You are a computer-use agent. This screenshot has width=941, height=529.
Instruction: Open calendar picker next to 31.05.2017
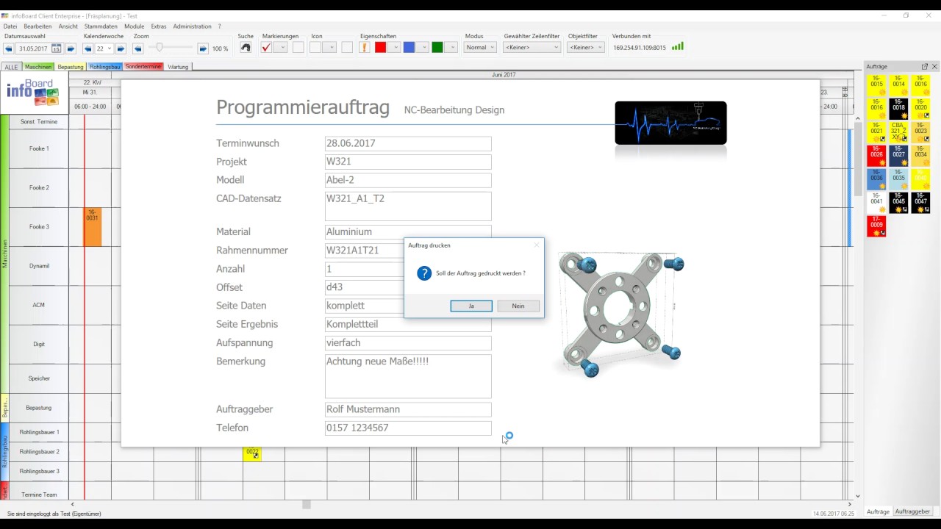coord(56,48)
